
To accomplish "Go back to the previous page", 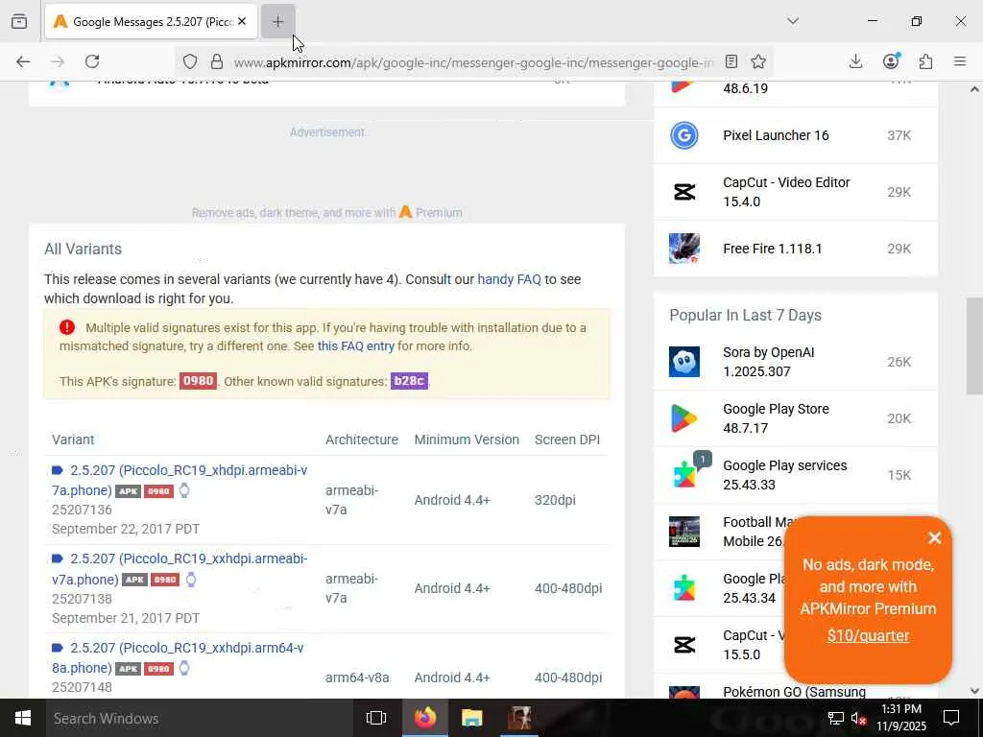I will tap(23, 61).
